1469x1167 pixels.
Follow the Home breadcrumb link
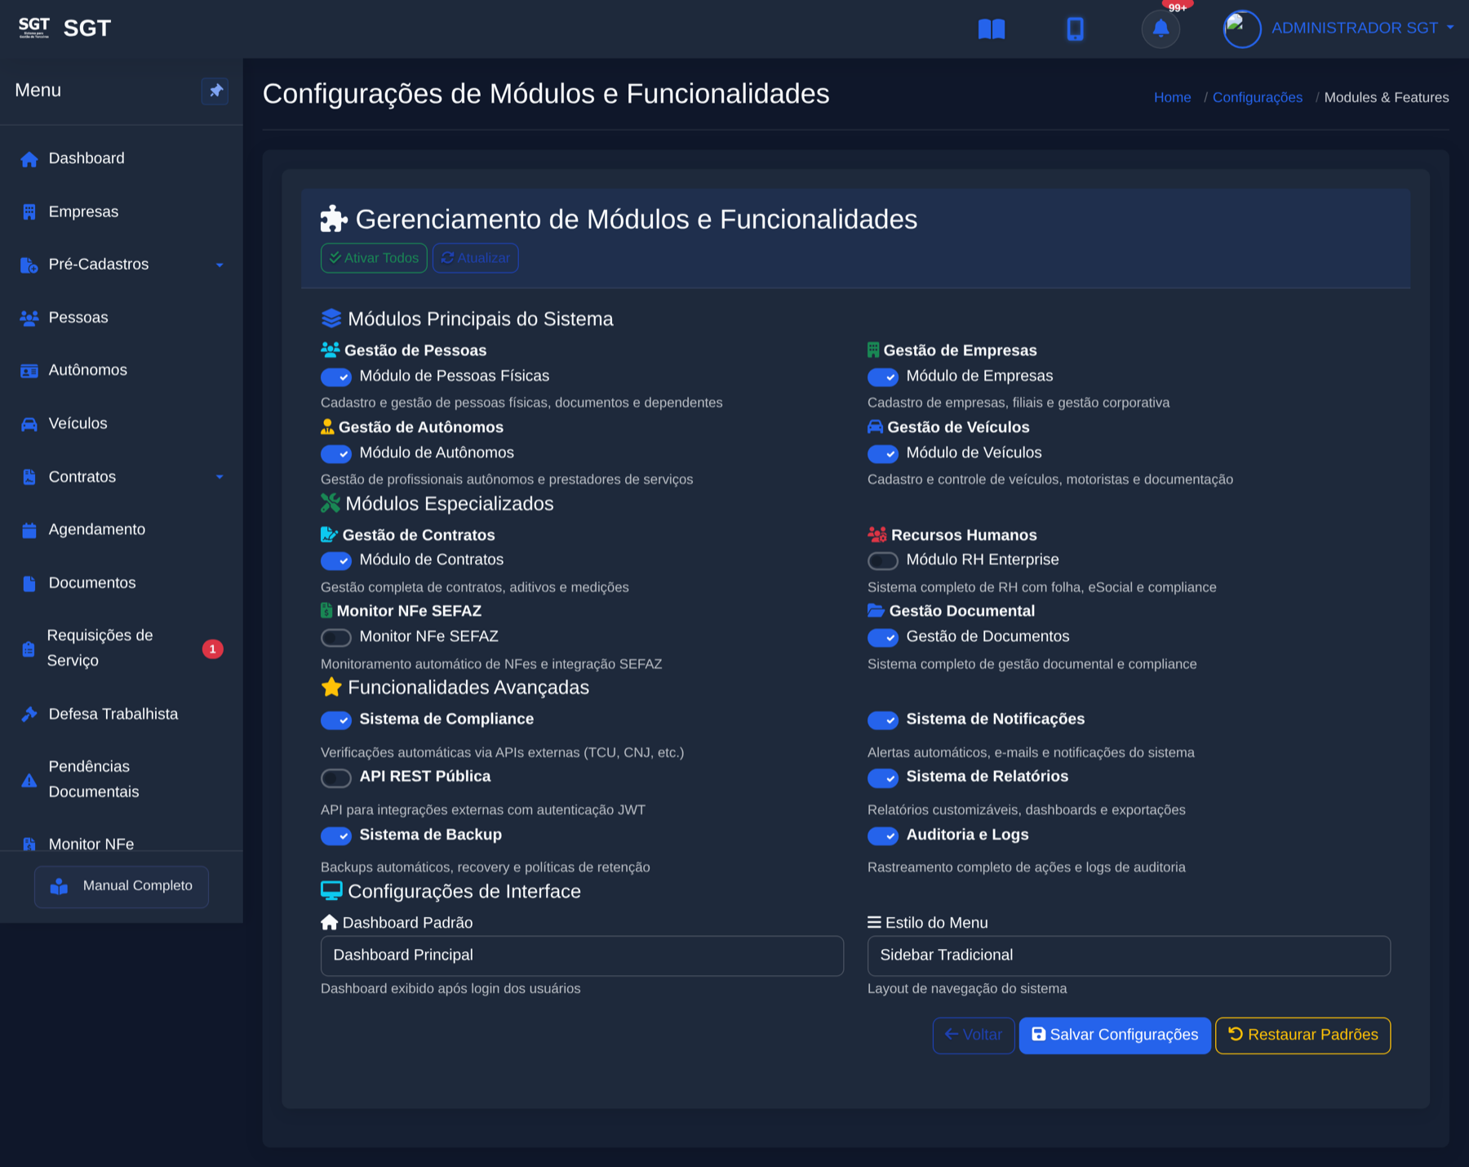[x=1172, y=97]
